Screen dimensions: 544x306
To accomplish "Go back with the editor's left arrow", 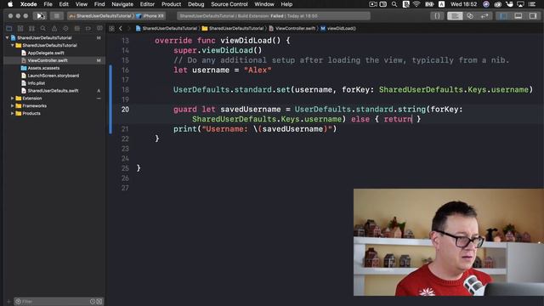I will (x=121, y=28).
